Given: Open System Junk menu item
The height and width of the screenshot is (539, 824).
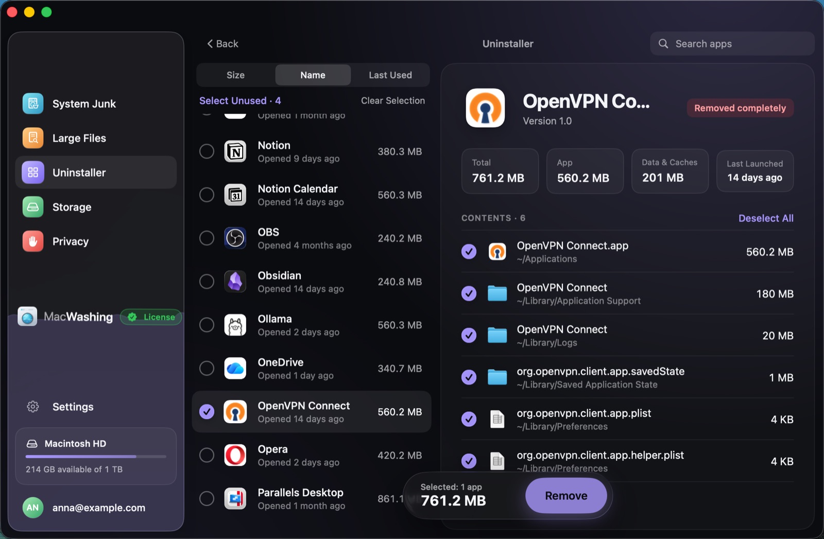Looking at the screenshot, I should 96,103.
